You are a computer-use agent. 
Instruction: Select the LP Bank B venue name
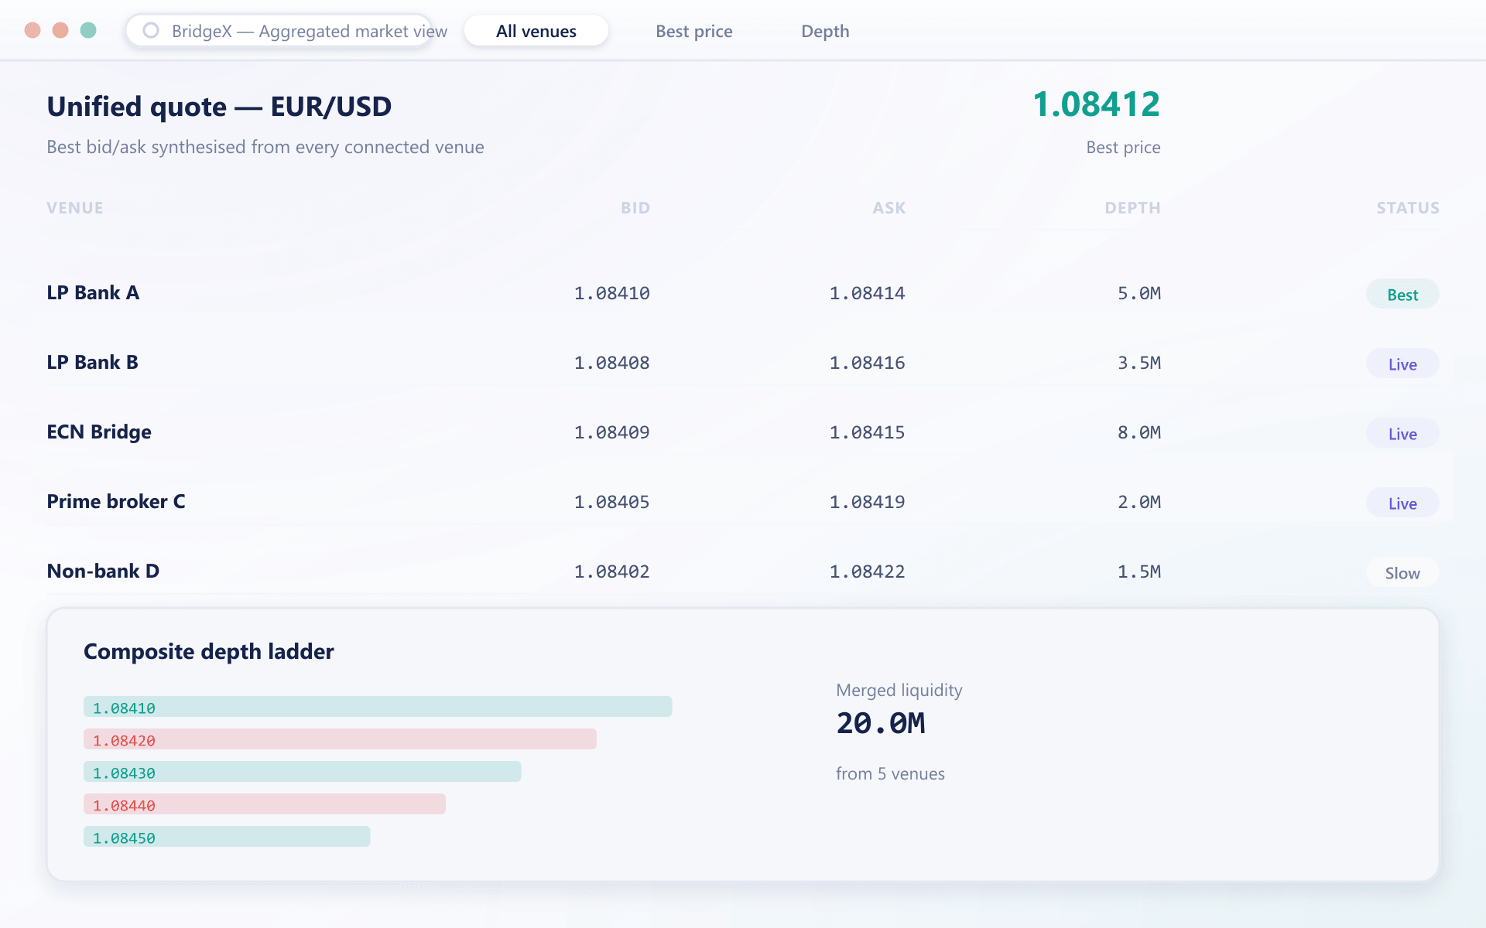point(92,362)
